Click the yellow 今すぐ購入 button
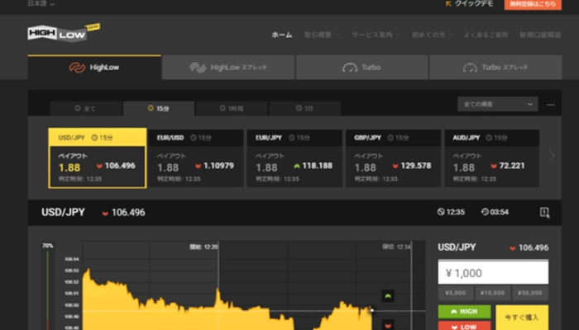The width and height of the screenshot is (579, 330). [x=522, y=318]
